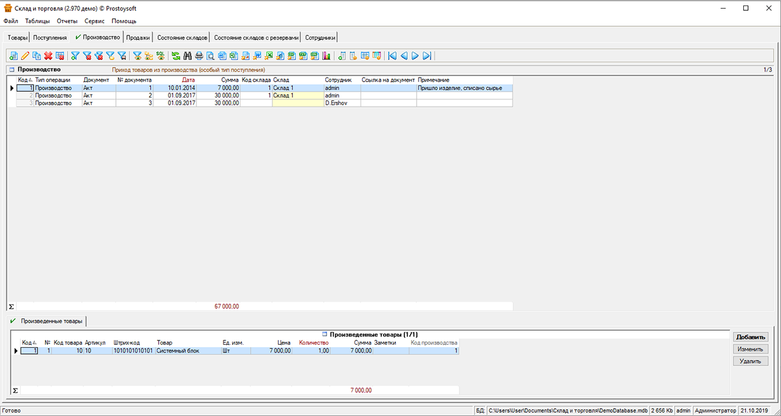The width and height of the screenshot is (781, 416).
Task: Switch to the Состояние складов tab
Action: coord(182,37)
